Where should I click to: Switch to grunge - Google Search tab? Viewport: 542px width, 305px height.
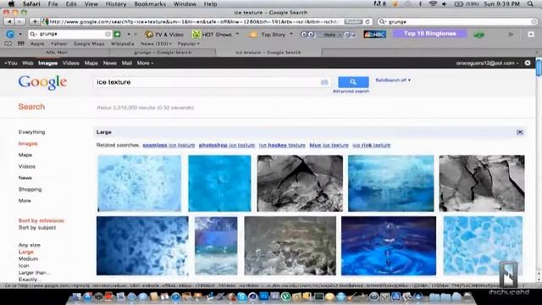click(x=163, y=53)
